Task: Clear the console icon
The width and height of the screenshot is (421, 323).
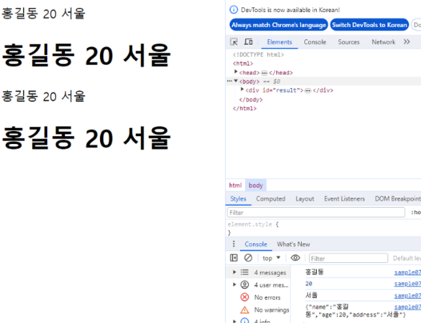Action: [x=248, y=258]
